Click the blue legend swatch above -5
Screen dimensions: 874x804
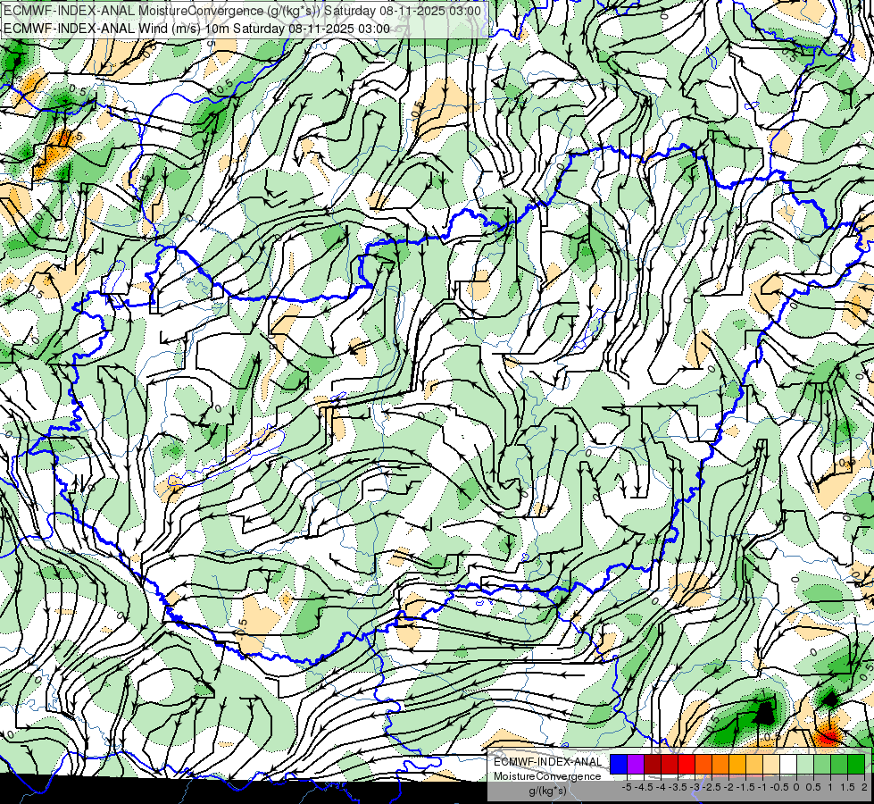click(x=619, y=765)
